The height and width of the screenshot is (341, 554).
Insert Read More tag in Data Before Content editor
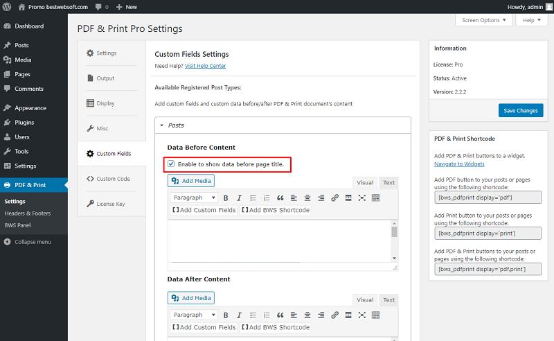348,198
